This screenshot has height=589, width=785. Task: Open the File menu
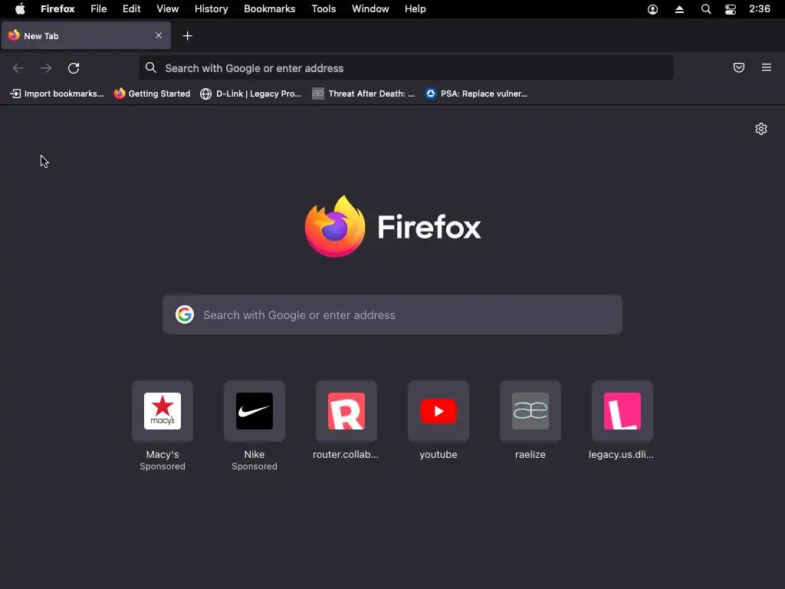click(99, 9)
